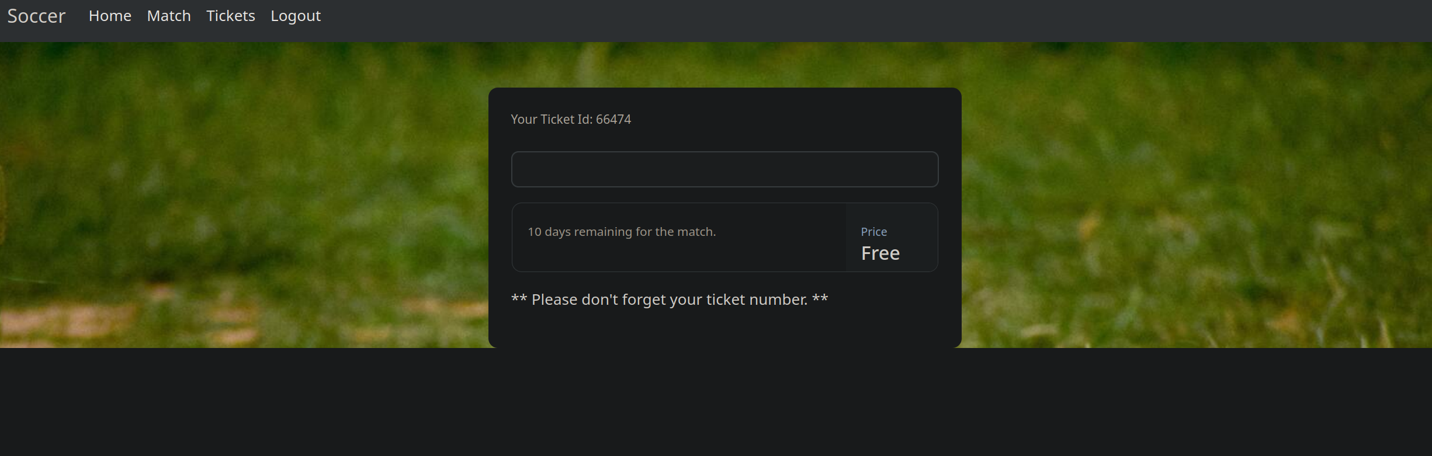This screenshot has height=456, width=1432.
Task: Click the Price label
Action: (873, 232)
